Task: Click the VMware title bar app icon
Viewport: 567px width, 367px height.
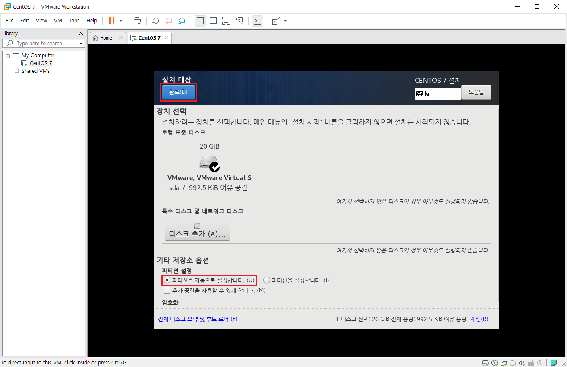Action: click(x=7, y=6)
